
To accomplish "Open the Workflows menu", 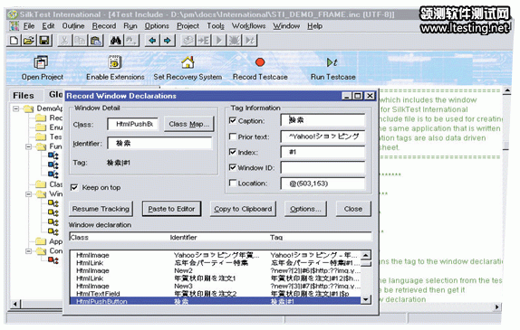I will coord(249,26).
